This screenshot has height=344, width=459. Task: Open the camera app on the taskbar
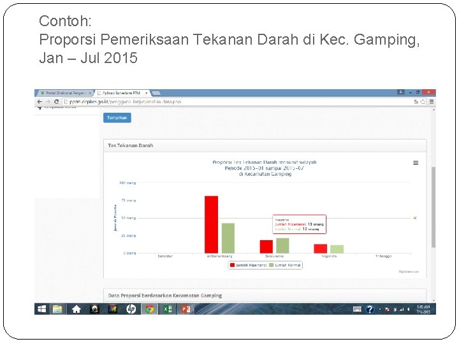94,309
